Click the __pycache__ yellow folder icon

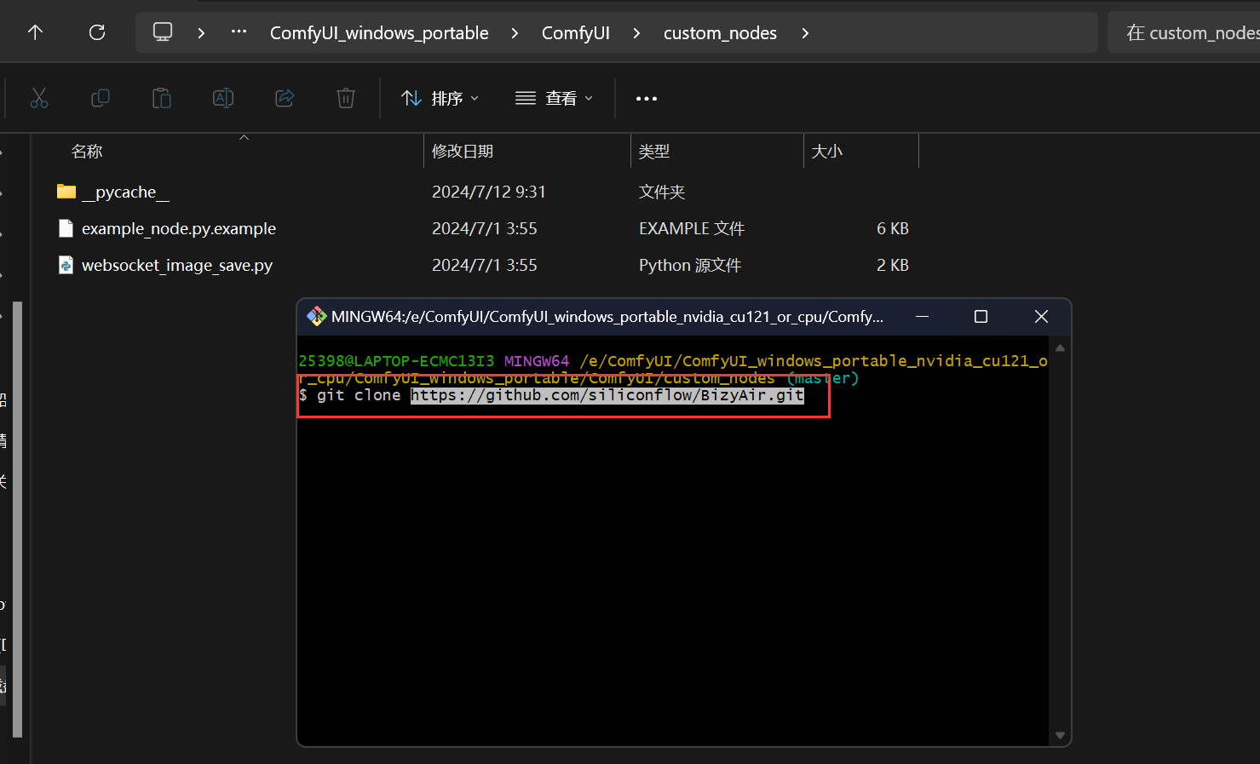point(66,192)
